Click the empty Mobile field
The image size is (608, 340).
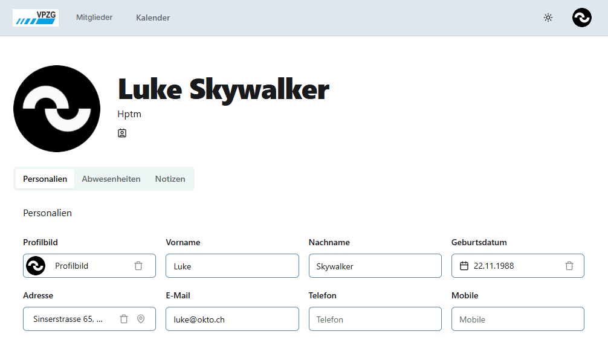(518, 319)
